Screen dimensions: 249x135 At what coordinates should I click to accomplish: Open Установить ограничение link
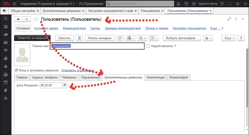click(x=78, y=70)
